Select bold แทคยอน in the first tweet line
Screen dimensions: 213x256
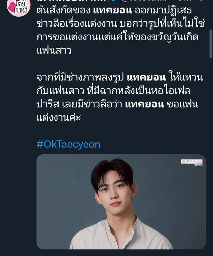[x=112, y=10]
